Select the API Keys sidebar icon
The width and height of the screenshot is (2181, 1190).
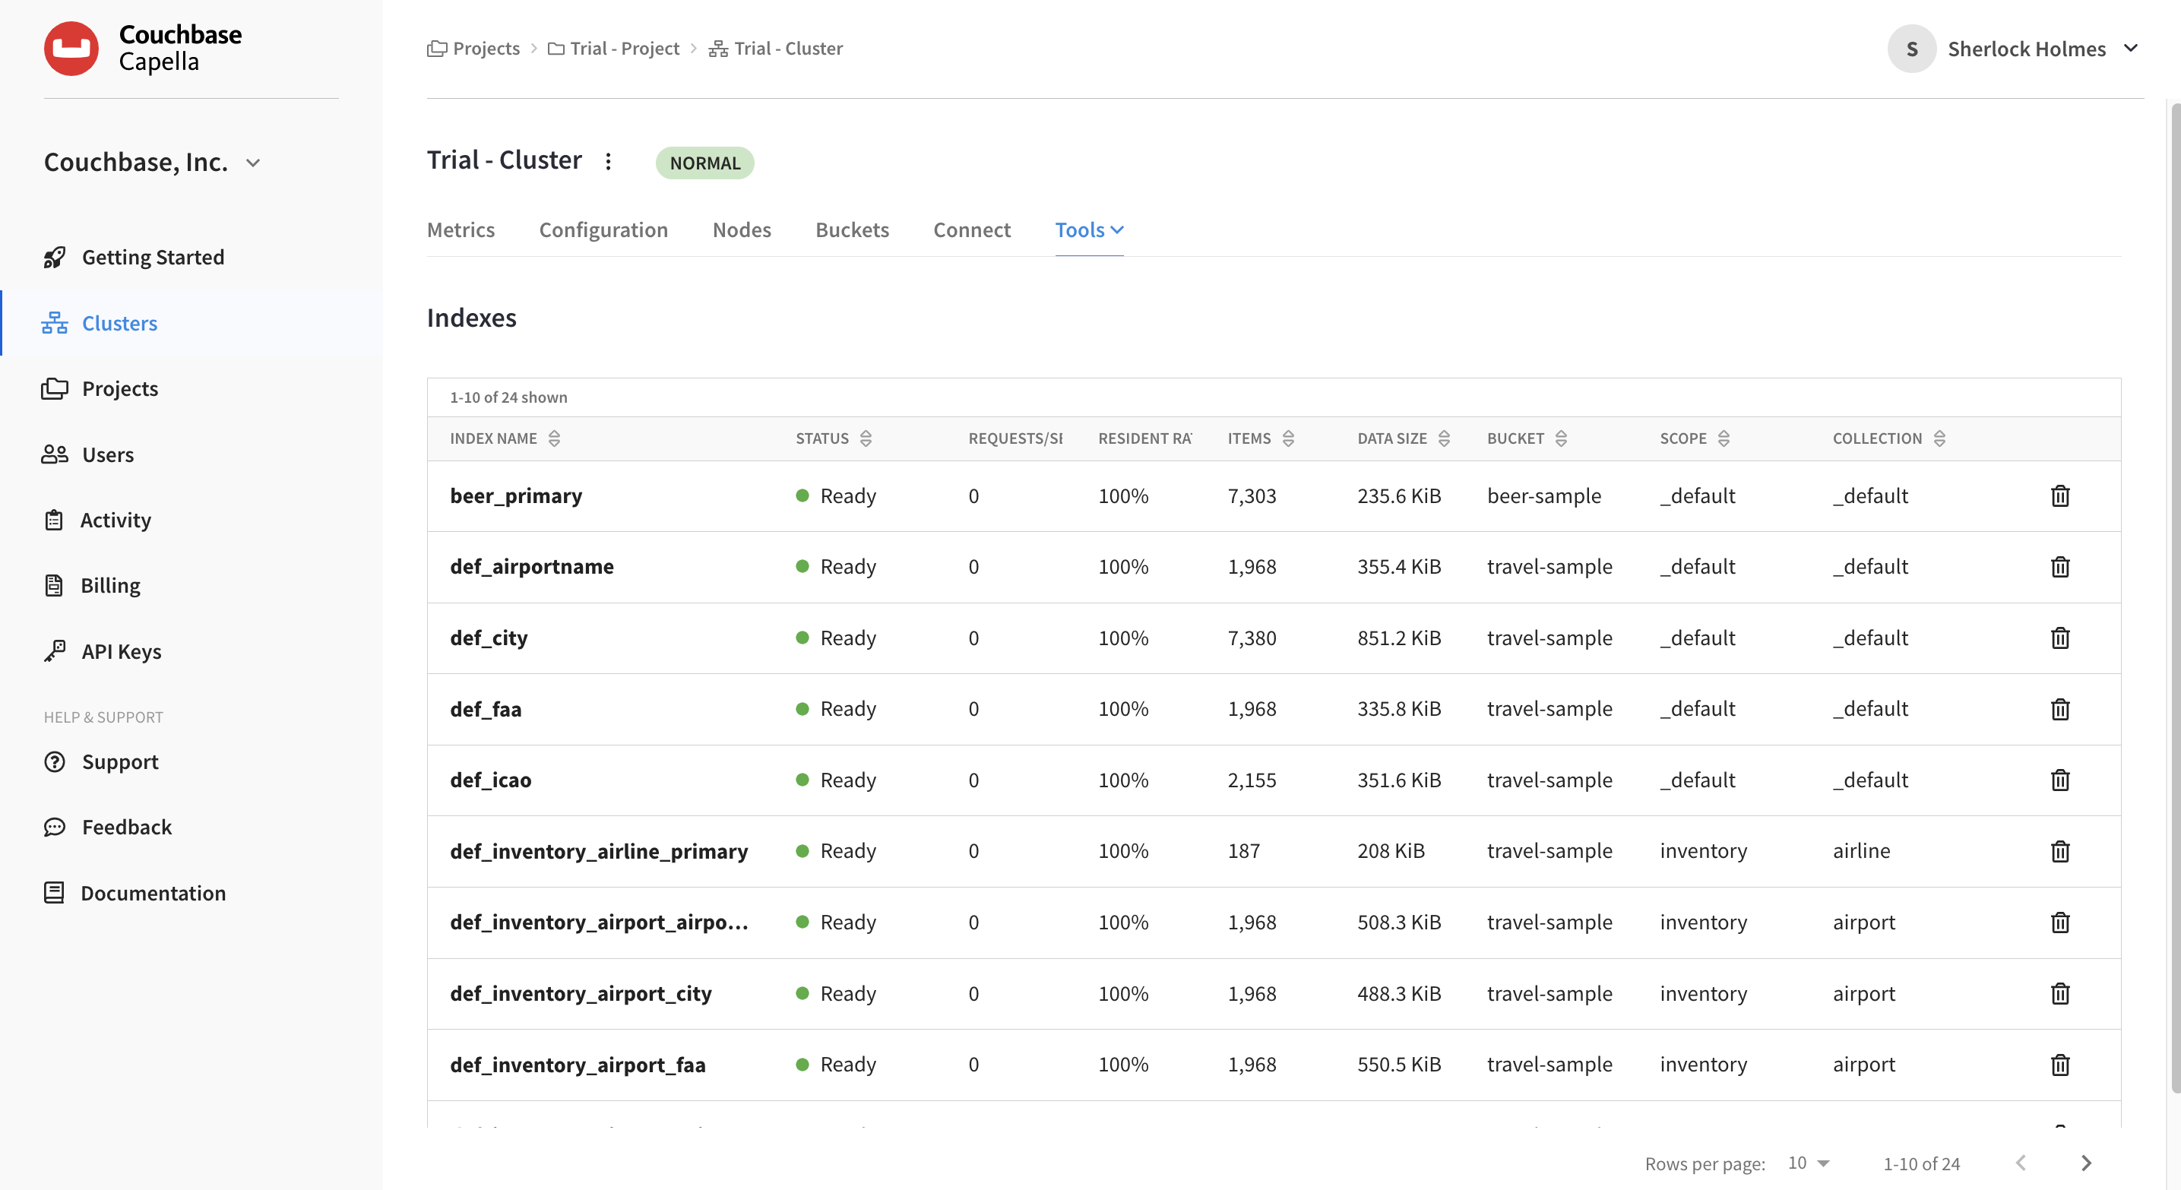pyautogui.click(x=54, y=651)
